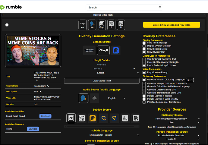Select the playground slide subtitle source icon
The image size is (208, 145).
[x=125, y=118]
